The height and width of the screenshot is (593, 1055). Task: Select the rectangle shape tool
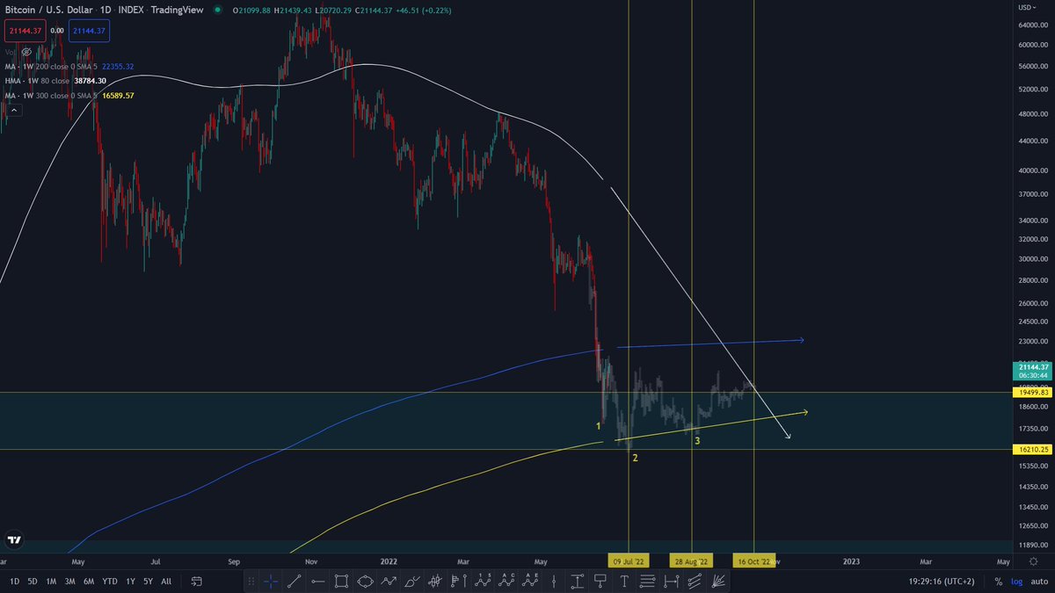(341, 581)
